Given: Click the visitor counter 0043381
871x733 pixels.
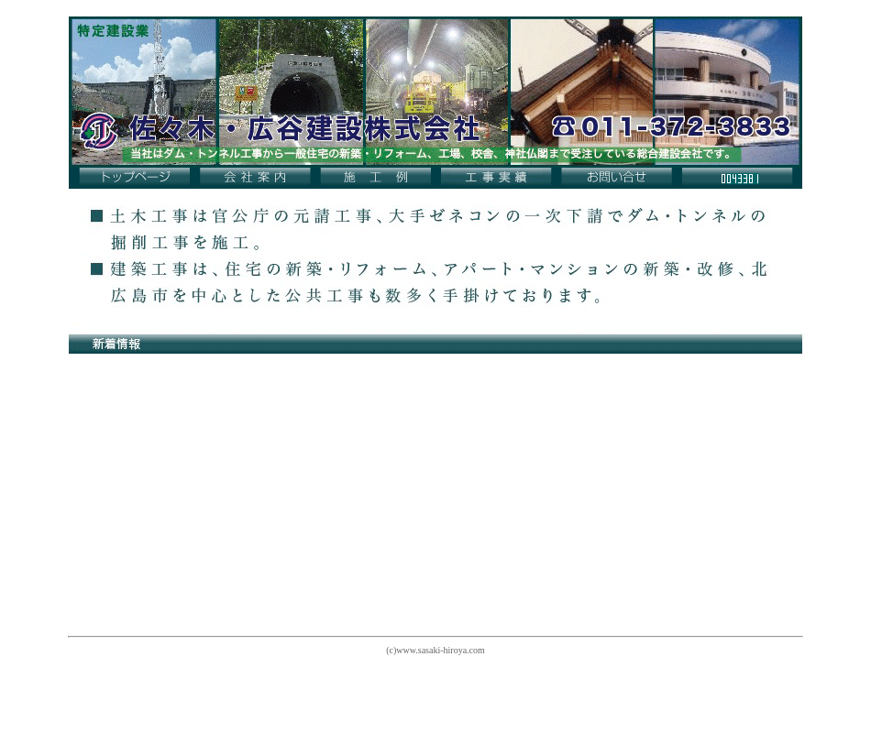Looking at the screenshot, I should point(737,178).
